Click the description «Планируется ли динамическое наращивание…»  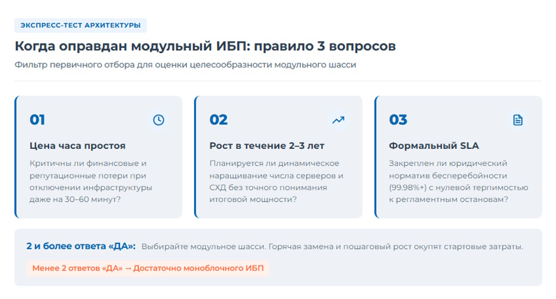[x=276, y=181]
